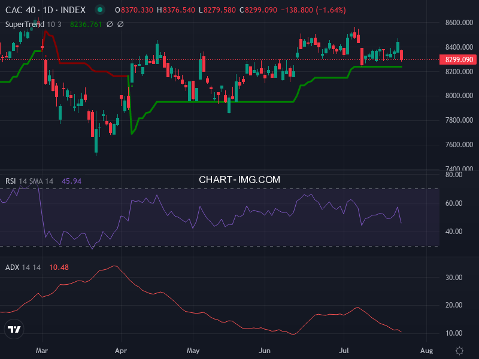Click the May label on time axis
The height and width of the screenshot is (359, 479).
pyautogui.click(x=193, y=351)
